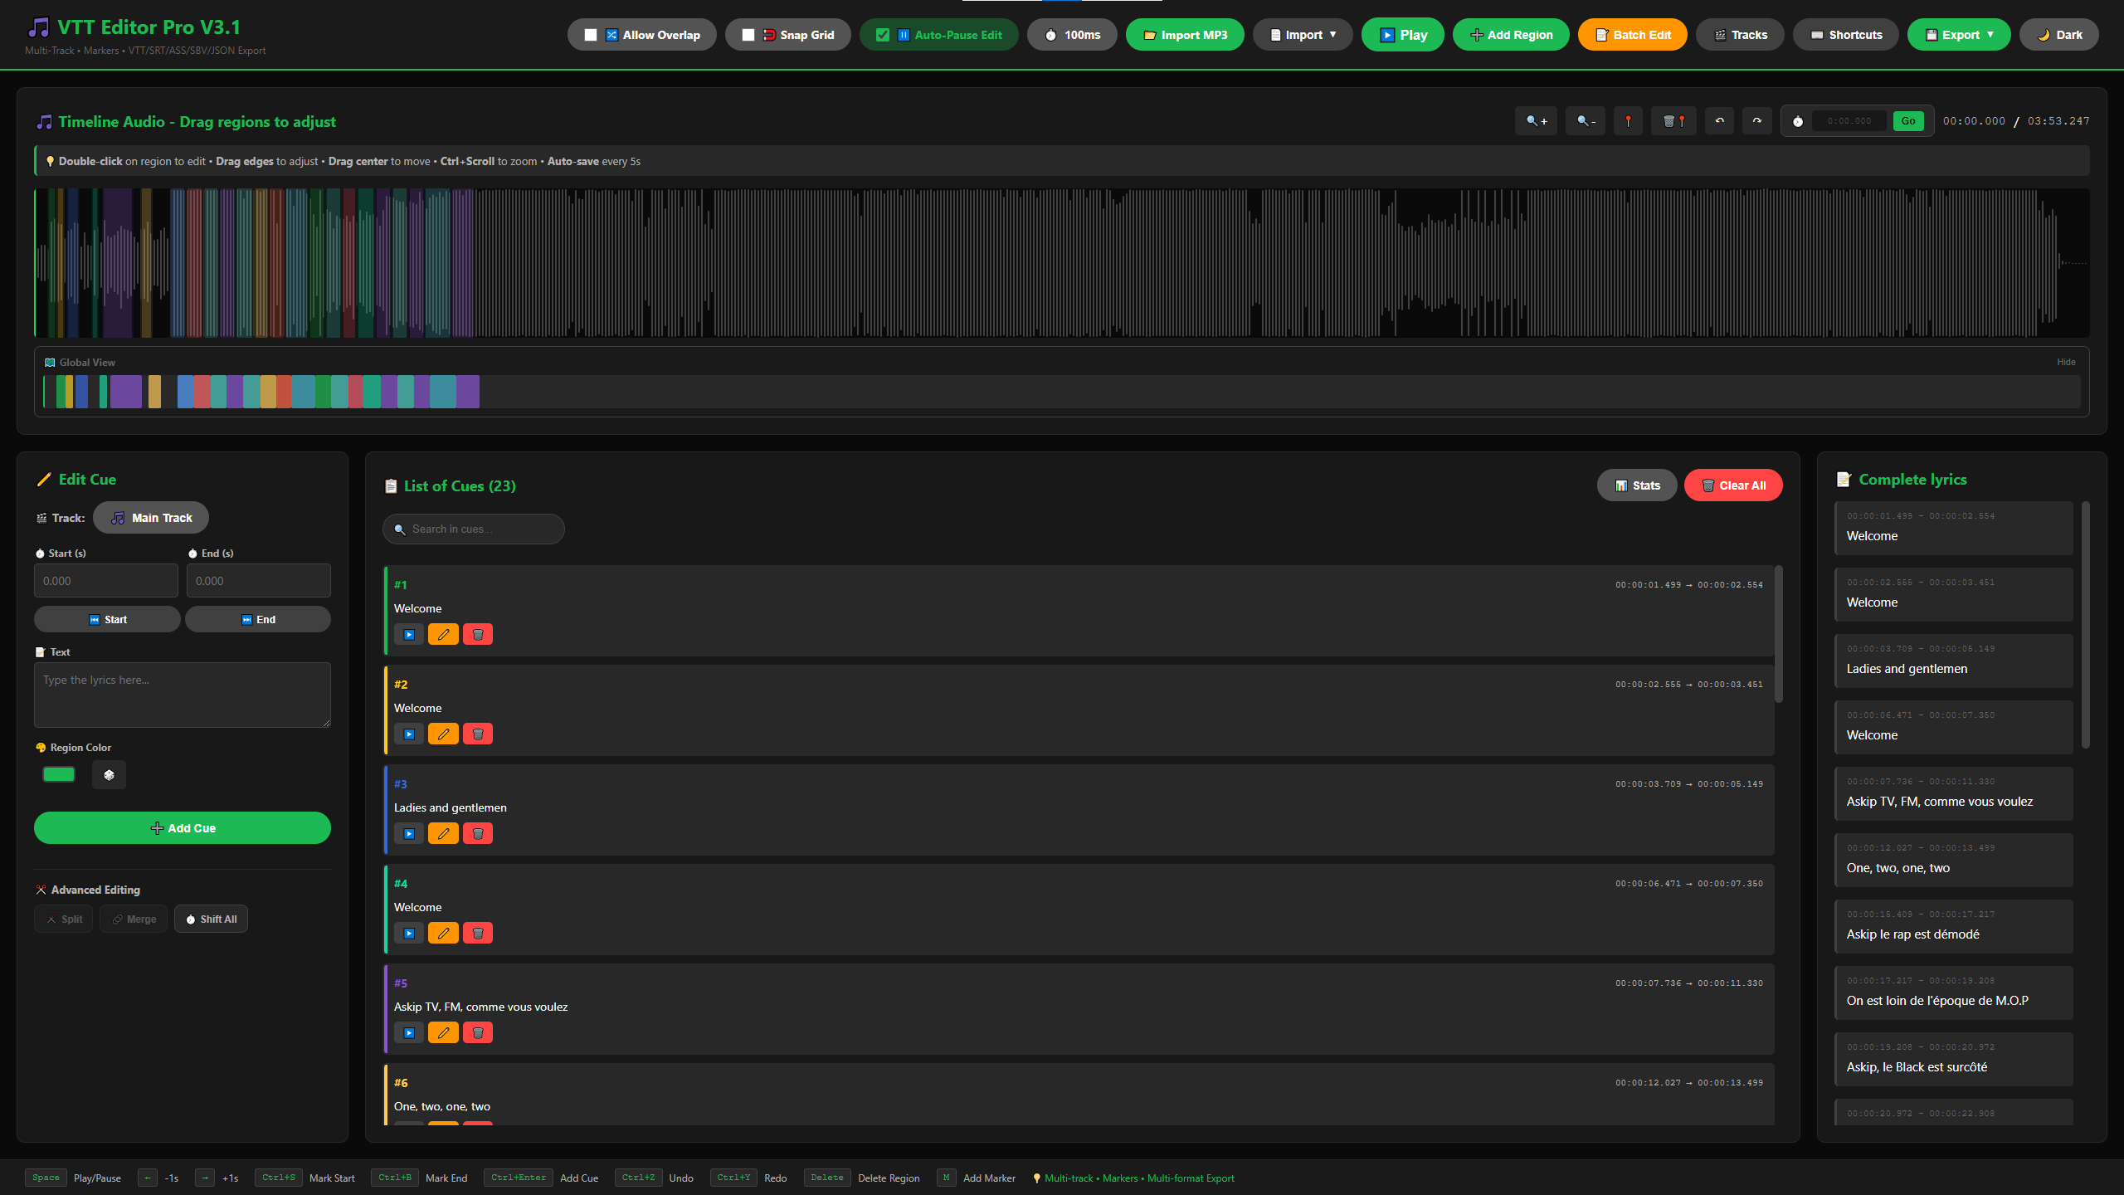Click the green Add Cue button

tap(183, 828)
